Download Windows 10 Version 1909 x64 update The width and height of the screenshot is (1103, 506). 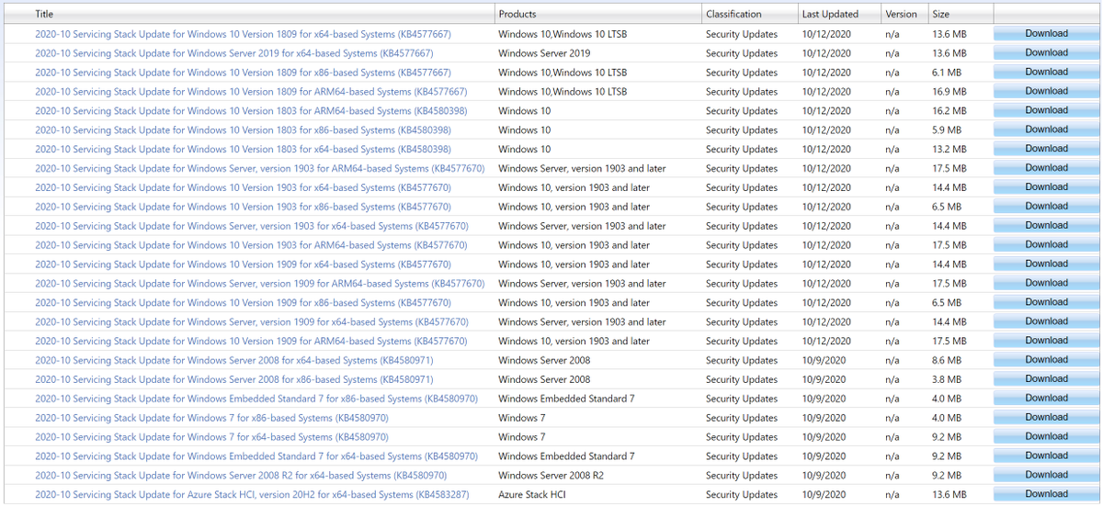click(x=1047, y=264)
